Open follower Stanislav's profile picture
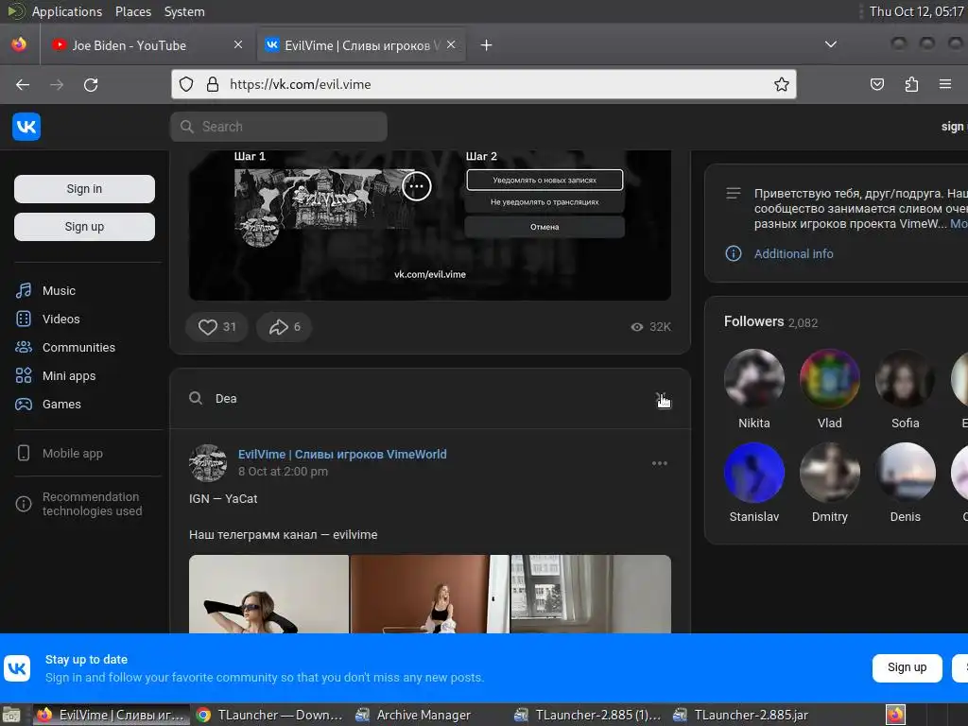968x726 pixels. [x=754, y=473]
